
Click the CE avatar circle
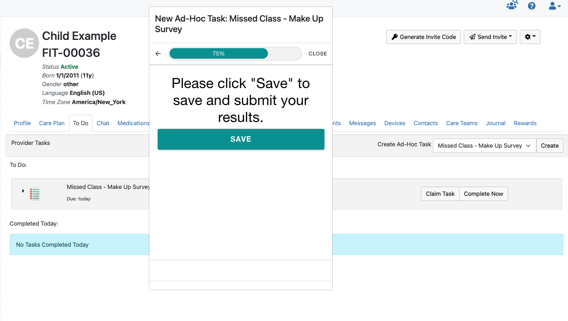click(24, 43)
